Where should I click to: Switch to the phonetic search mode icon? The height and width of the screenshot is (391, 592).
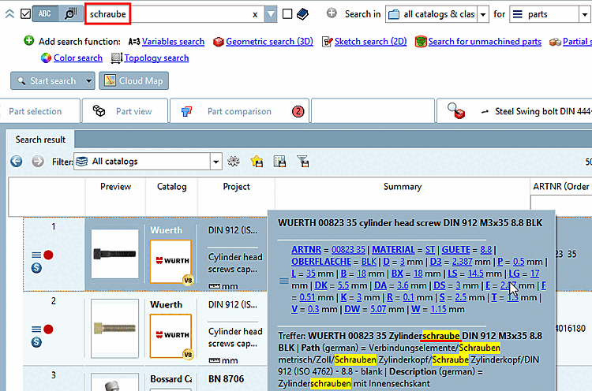coord(70,14)
